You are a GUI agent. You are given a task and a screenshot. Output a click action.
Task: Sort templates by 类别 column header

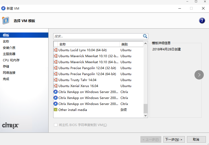131,44
